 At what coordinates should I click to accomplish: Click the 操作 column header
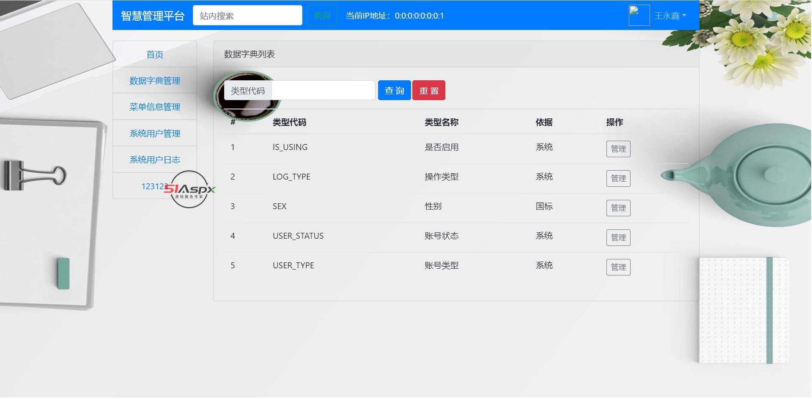click(614, 122)
